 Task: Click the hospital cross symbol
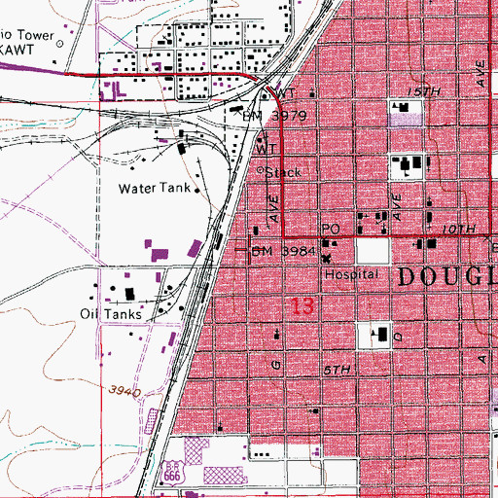[x=326, y=259]
